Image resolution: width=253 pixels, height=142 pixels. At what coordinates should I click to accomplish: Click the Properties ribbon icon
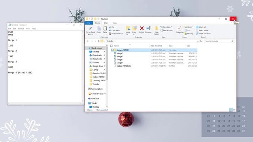pos(179,28)
